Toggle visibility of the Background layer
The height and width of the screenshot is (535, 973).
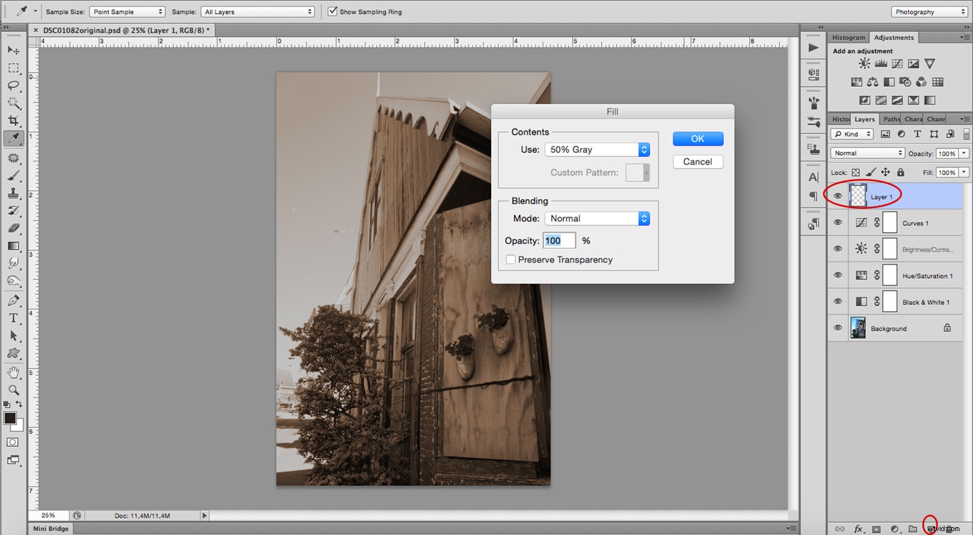(x=837, y=327)
